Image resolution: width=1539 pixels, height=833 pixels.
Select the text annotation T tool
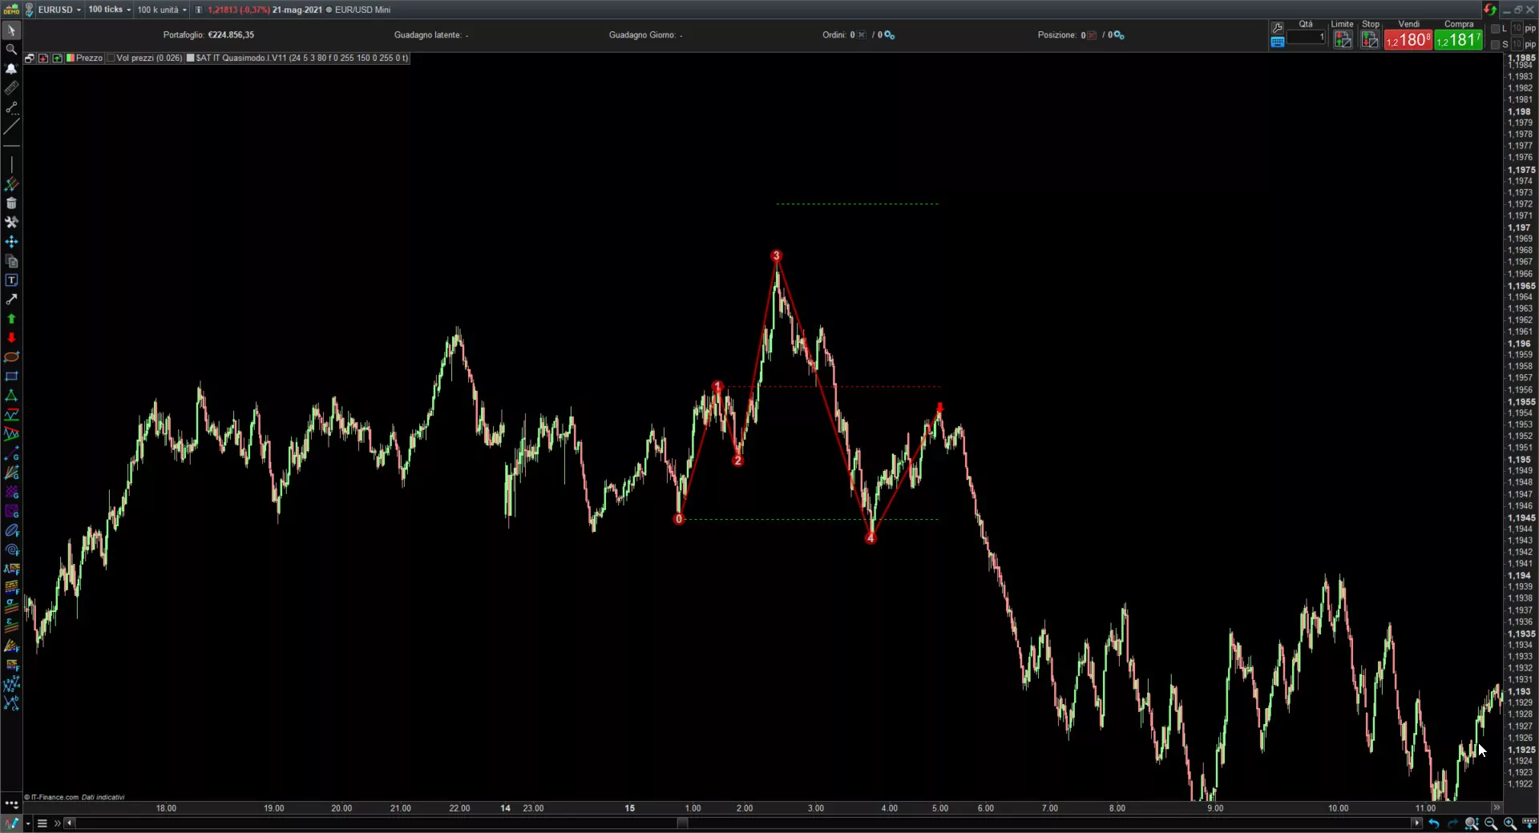(x=11, y=280)
